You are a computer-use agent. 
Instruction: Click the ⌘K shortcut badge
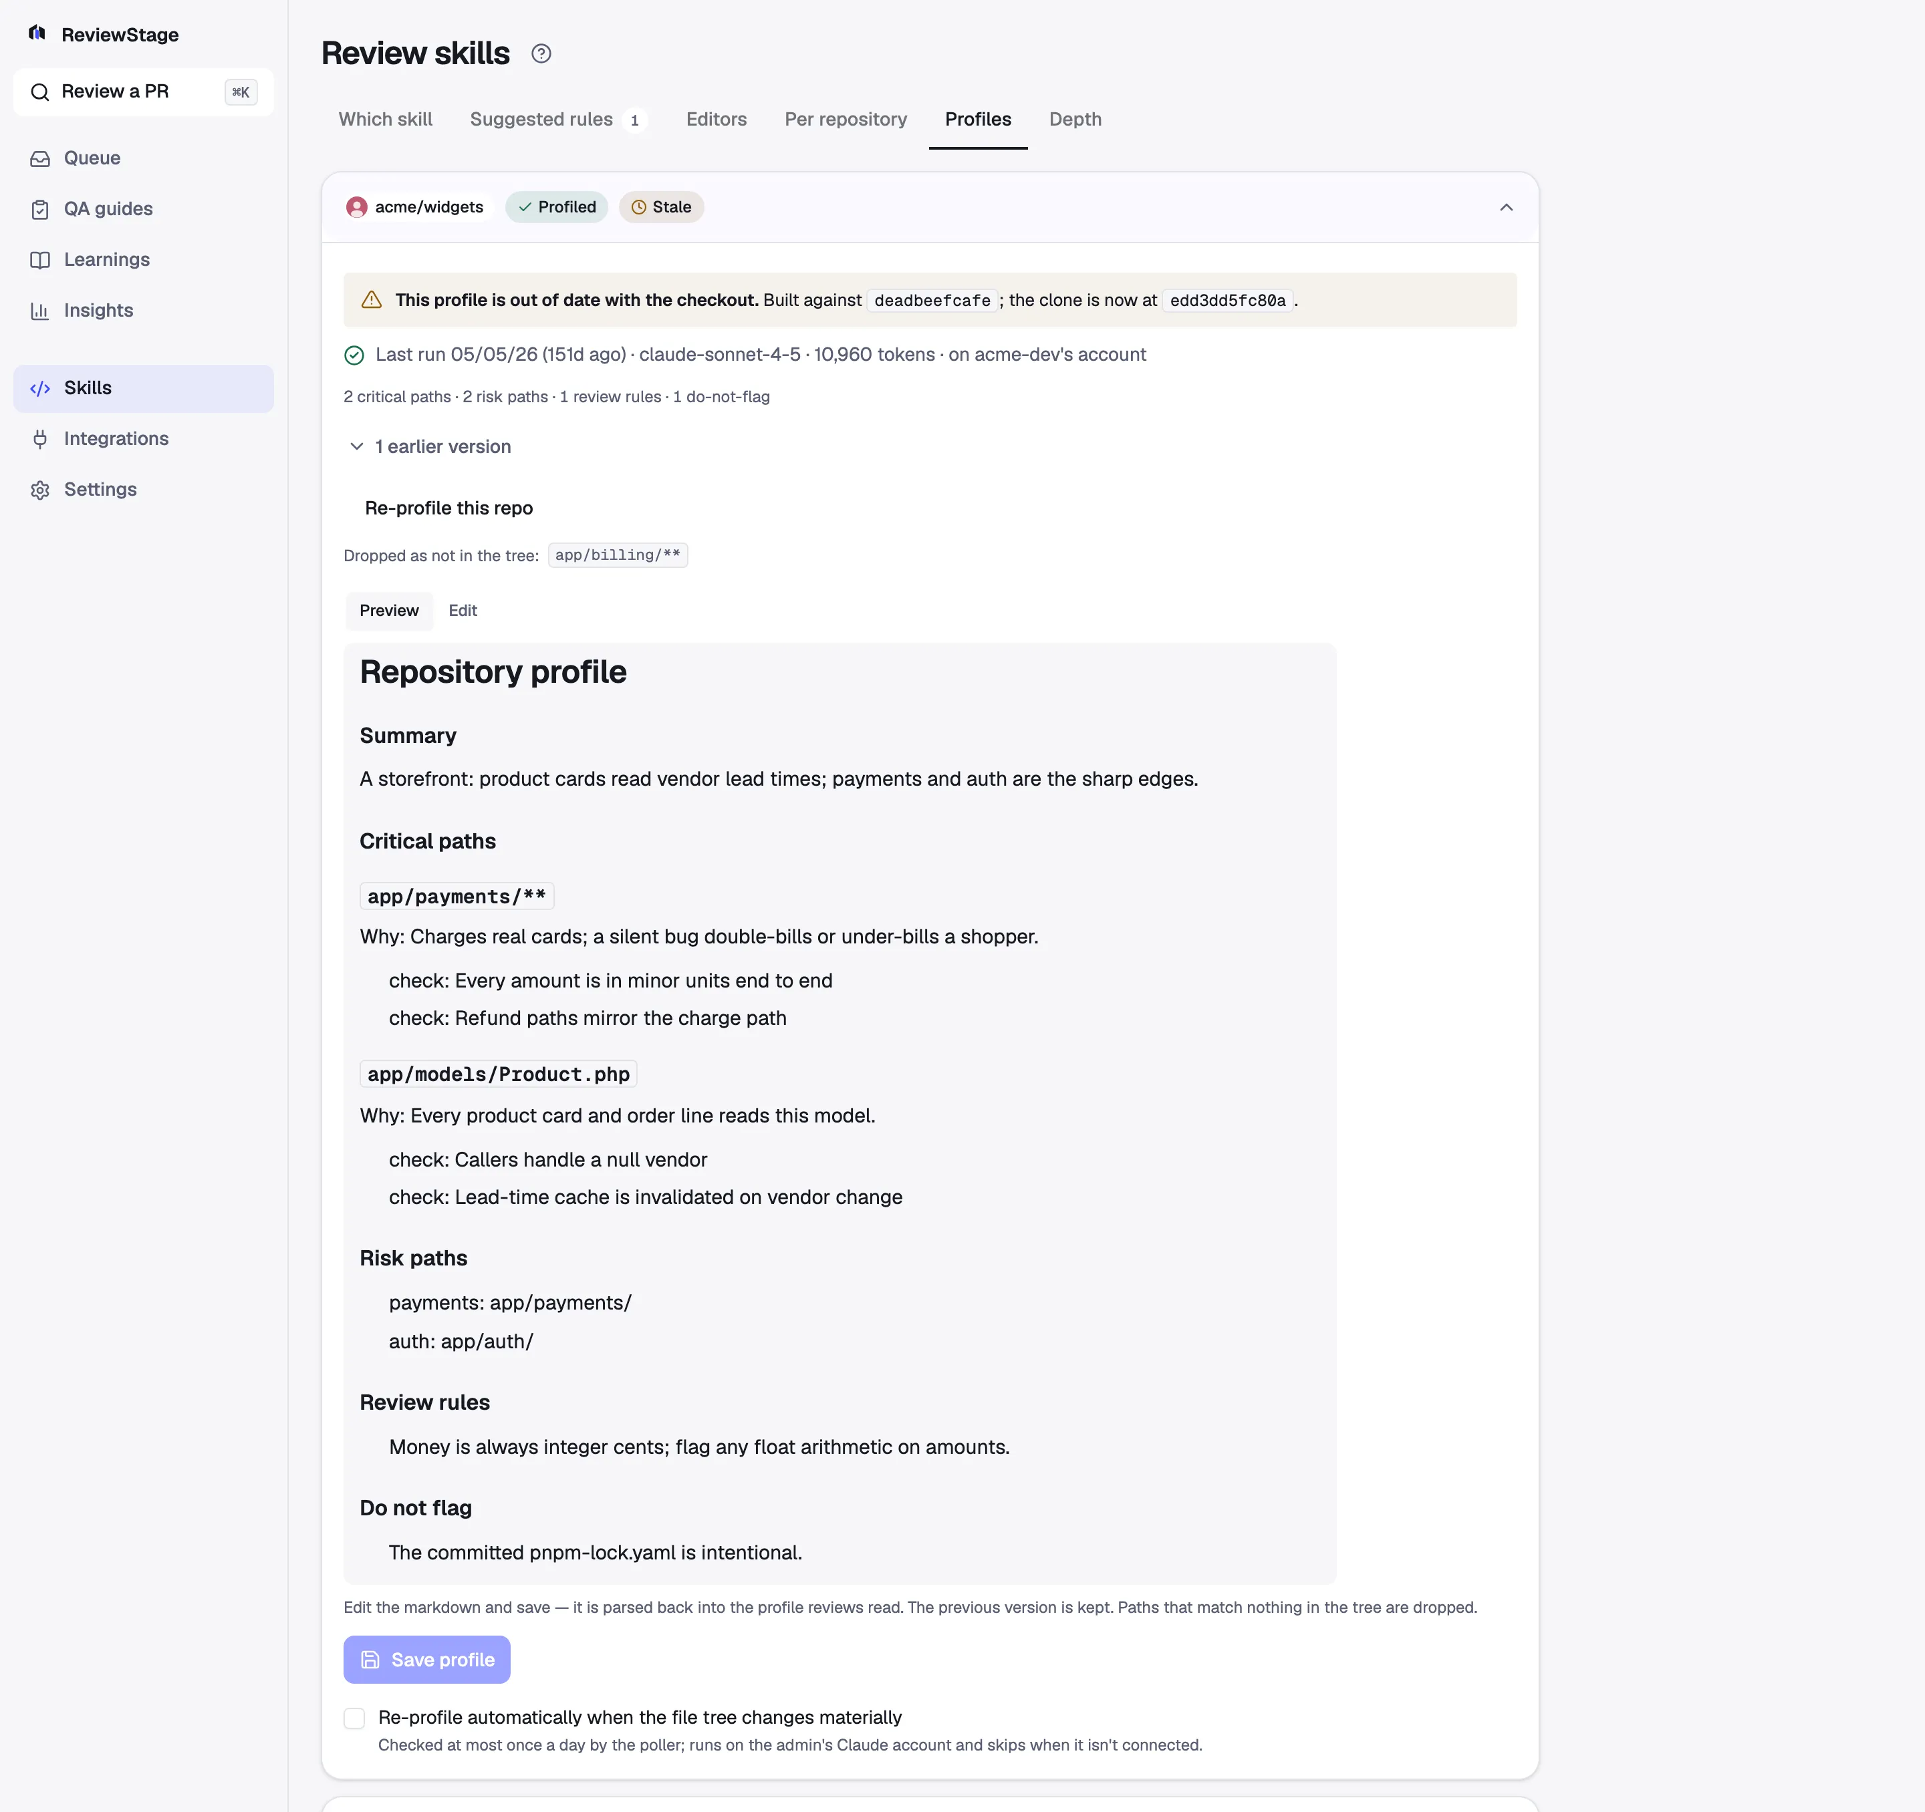[241, 92]
